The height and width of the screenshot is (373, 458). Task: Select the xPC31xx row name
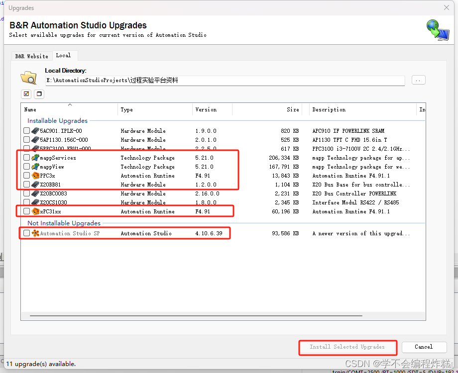point(51,211)
